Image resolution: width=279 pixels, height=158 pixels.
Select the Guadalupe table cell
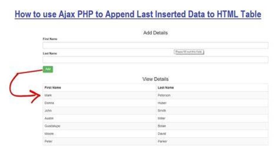(99, 126)
